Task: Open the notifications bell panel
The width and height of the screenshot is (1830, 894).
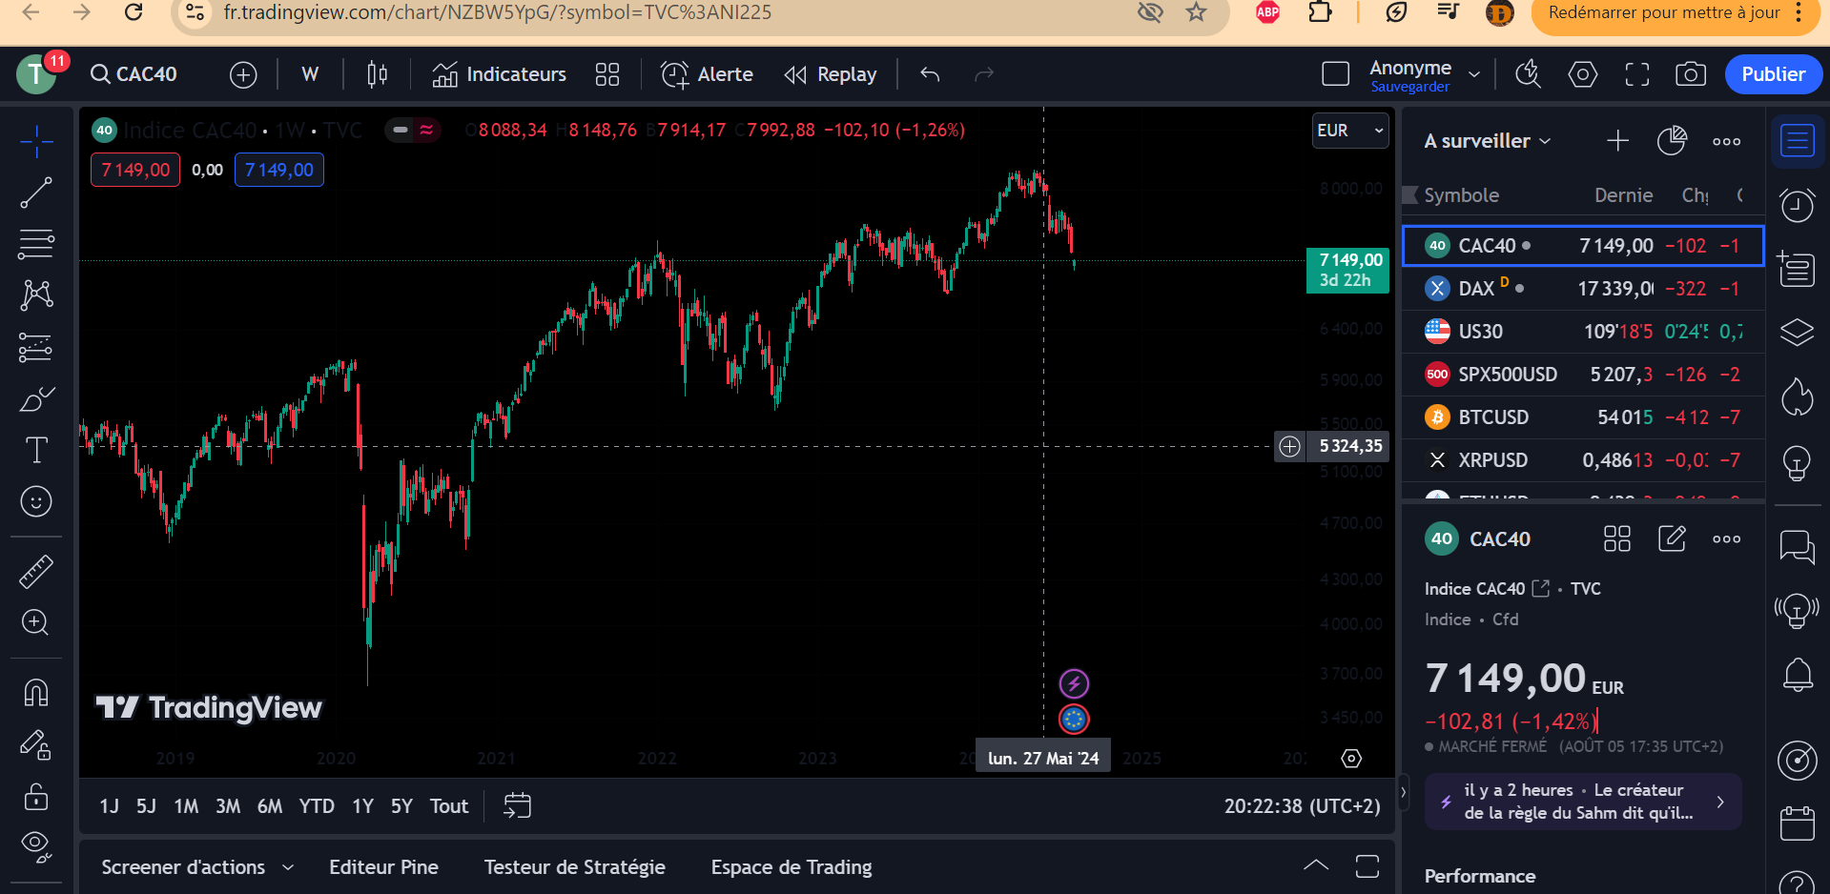Action: [x=1798, y=675]
